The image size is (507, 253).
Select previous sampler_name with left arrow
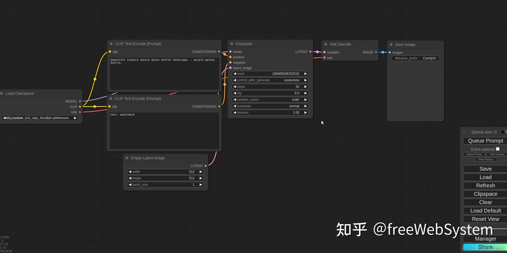point(235,100)
